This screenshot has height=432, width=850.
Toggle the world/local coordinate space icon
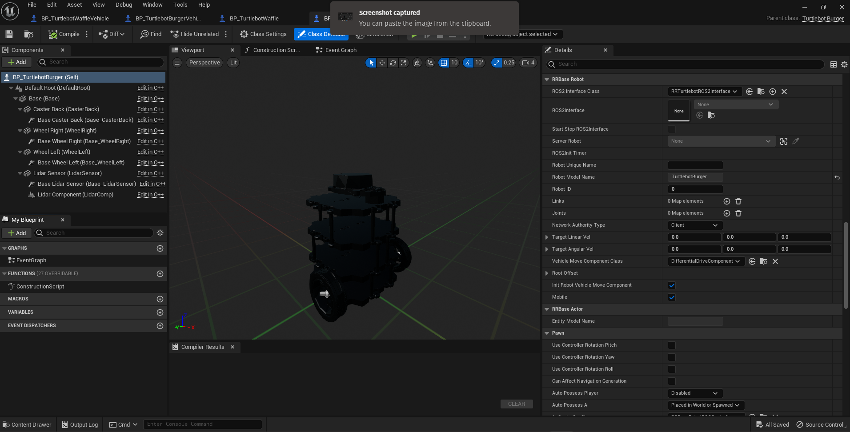pos(417,63)
